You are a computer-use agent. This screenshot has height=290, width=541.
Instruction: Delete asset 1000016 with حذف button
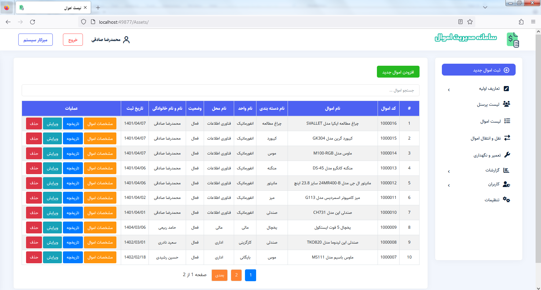[x=34, y=124]
